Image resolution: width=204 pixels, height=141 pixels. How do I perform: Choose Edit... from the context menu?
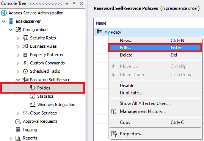(x=155, y=48)
